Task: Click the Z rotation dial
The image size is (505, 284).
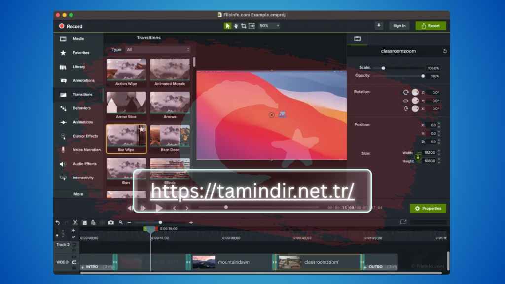Action: (x=415, y=92)
